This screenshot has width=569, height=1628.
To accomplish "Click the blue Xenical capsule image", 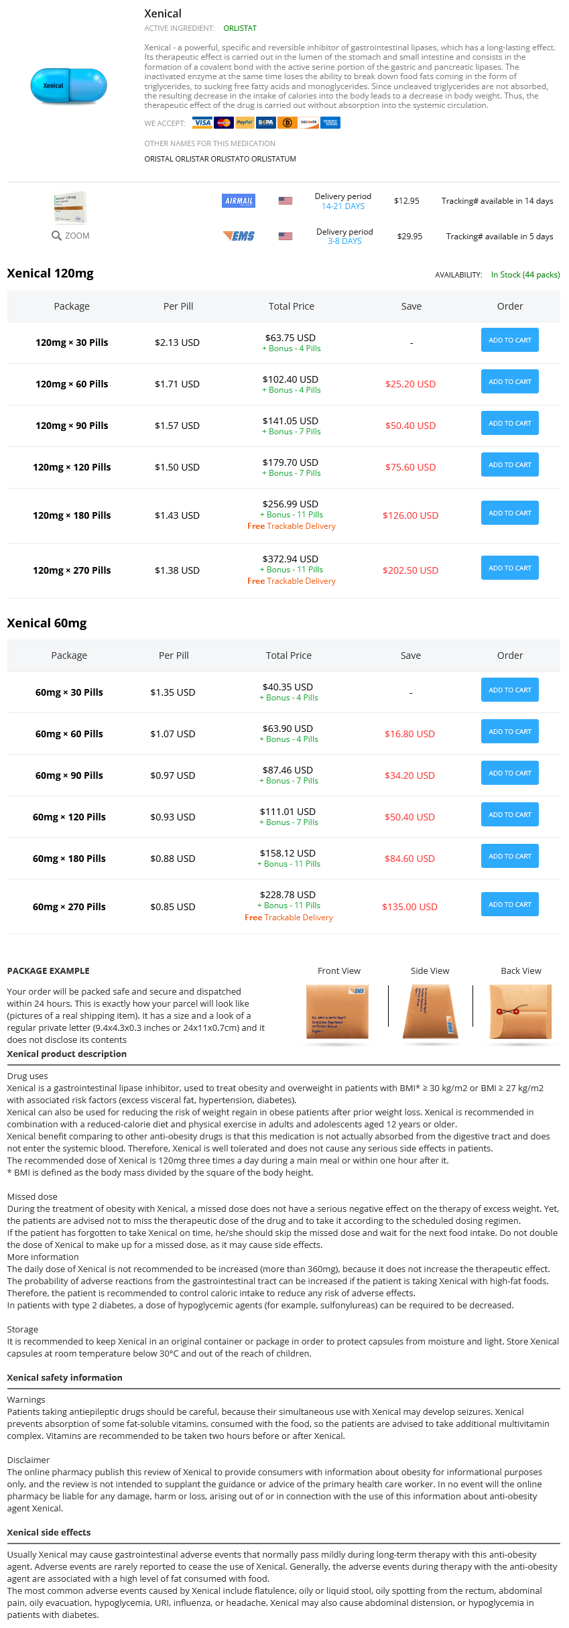I will coord(68,86).
